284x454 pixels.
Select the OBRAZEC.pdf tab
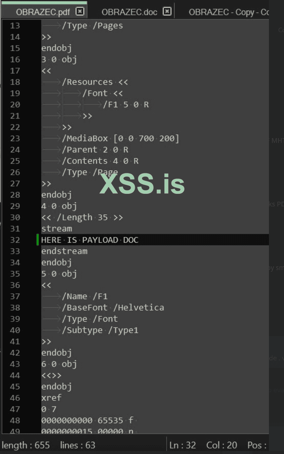coord(43,12)
